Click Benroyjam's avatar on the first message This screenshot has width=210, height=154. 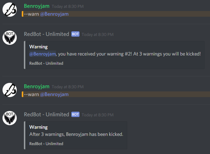tap(10, 10)
